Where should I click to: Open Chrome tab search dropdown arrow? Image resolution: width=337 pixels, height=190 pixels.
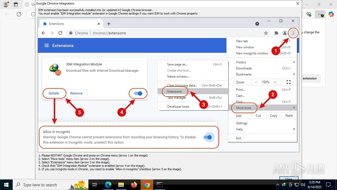pos(257,24)
